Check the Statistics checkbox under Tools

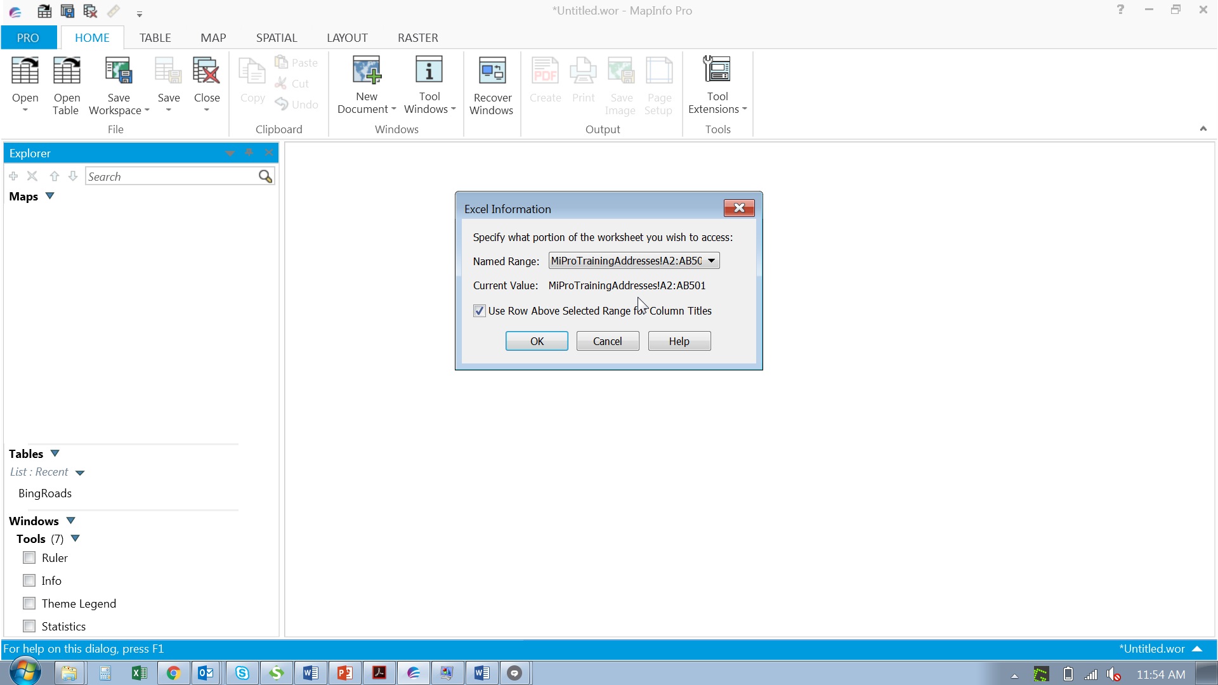click(x=29, y=626)
